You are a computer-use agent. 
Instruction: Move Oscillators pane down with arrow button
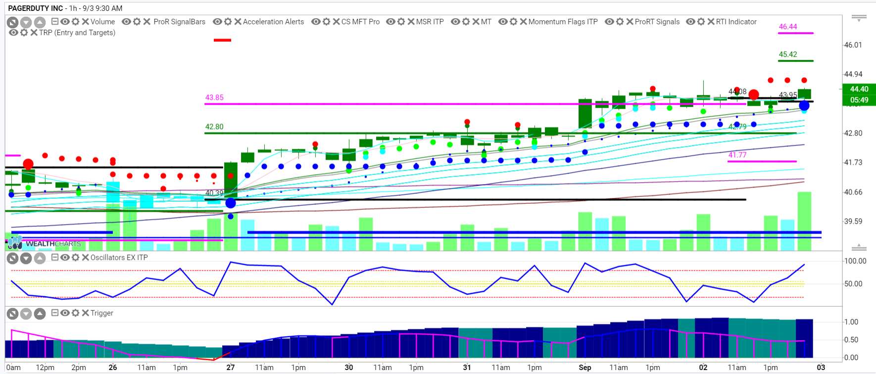(26, 258)
